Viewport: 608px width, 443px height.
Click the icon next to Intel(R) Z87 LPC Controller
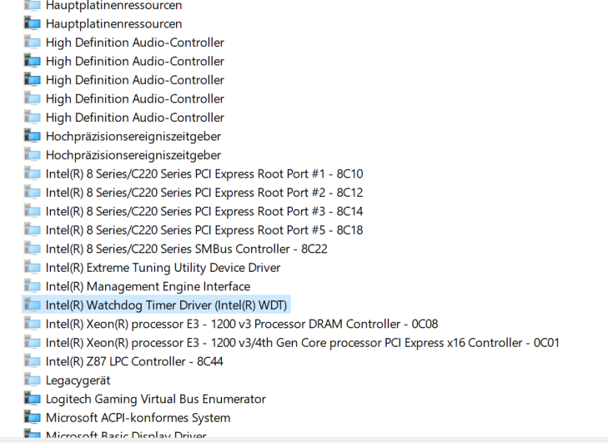click(x=33, y=360)
